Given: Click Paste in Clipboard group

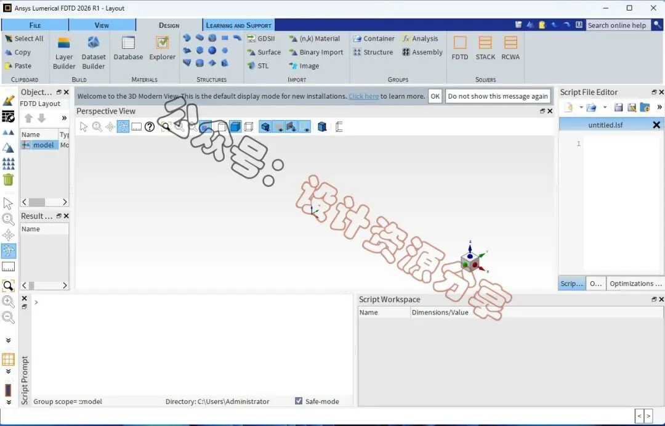Looking at the screenshot, I should click(18, 66).
